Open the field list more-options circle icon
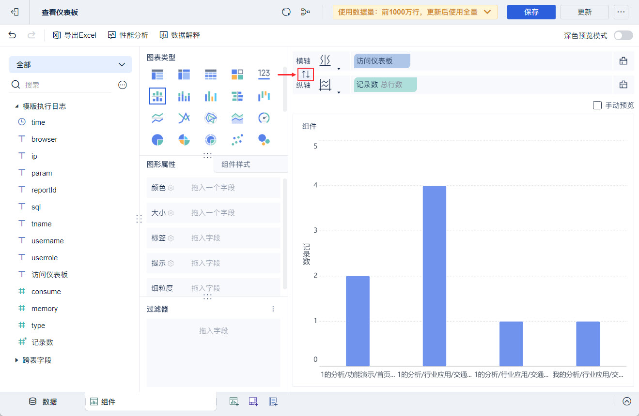Screen dimensions: 639x416 (123, 85)
